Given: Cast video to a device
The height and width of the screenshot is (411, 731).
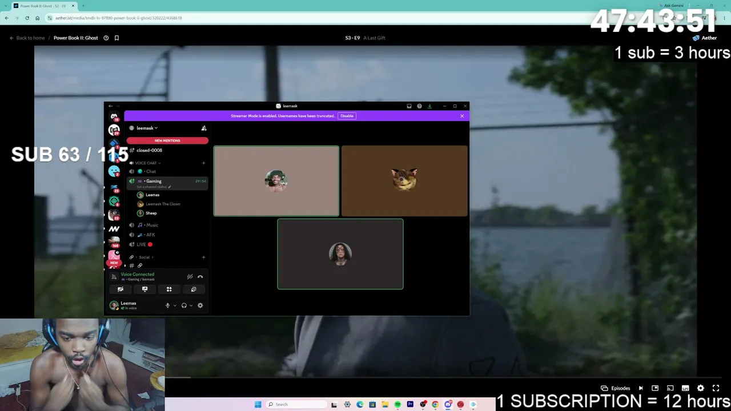Looking at the screenshot, I should (670, 388).
